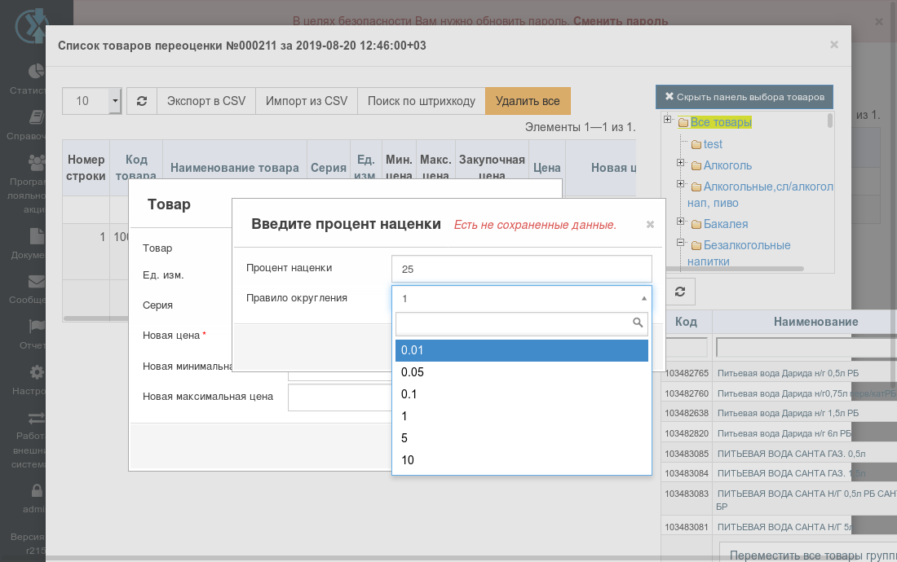Open the page size dropdown showing 10
897x562 pixels.
tap(91, 101)
